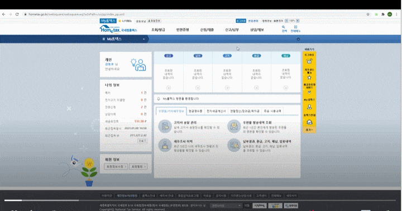Click the 이동 button in footer

(x=247, y=205)
